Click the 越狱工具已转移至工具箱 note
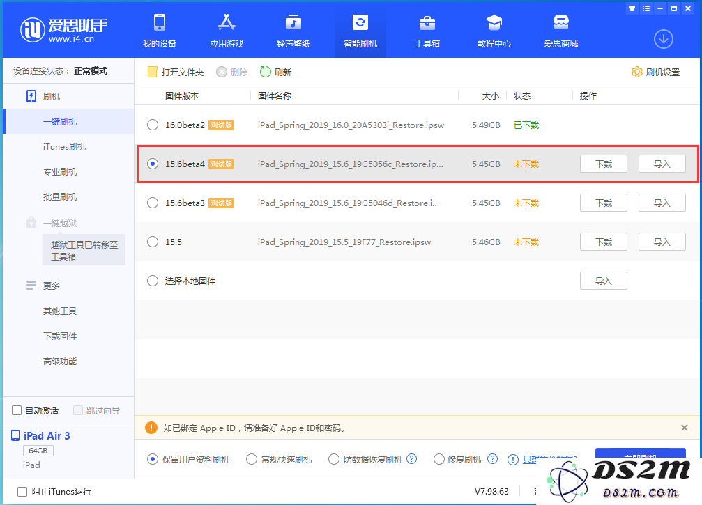The height and width of the screenshot is (505, 702). [x=84, y=250]
